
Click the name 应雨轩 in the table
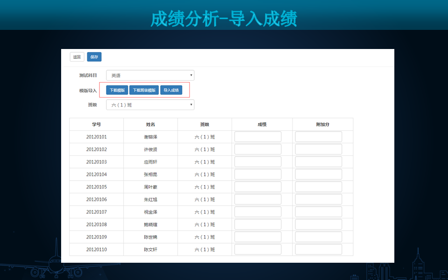tap(151, 162)
